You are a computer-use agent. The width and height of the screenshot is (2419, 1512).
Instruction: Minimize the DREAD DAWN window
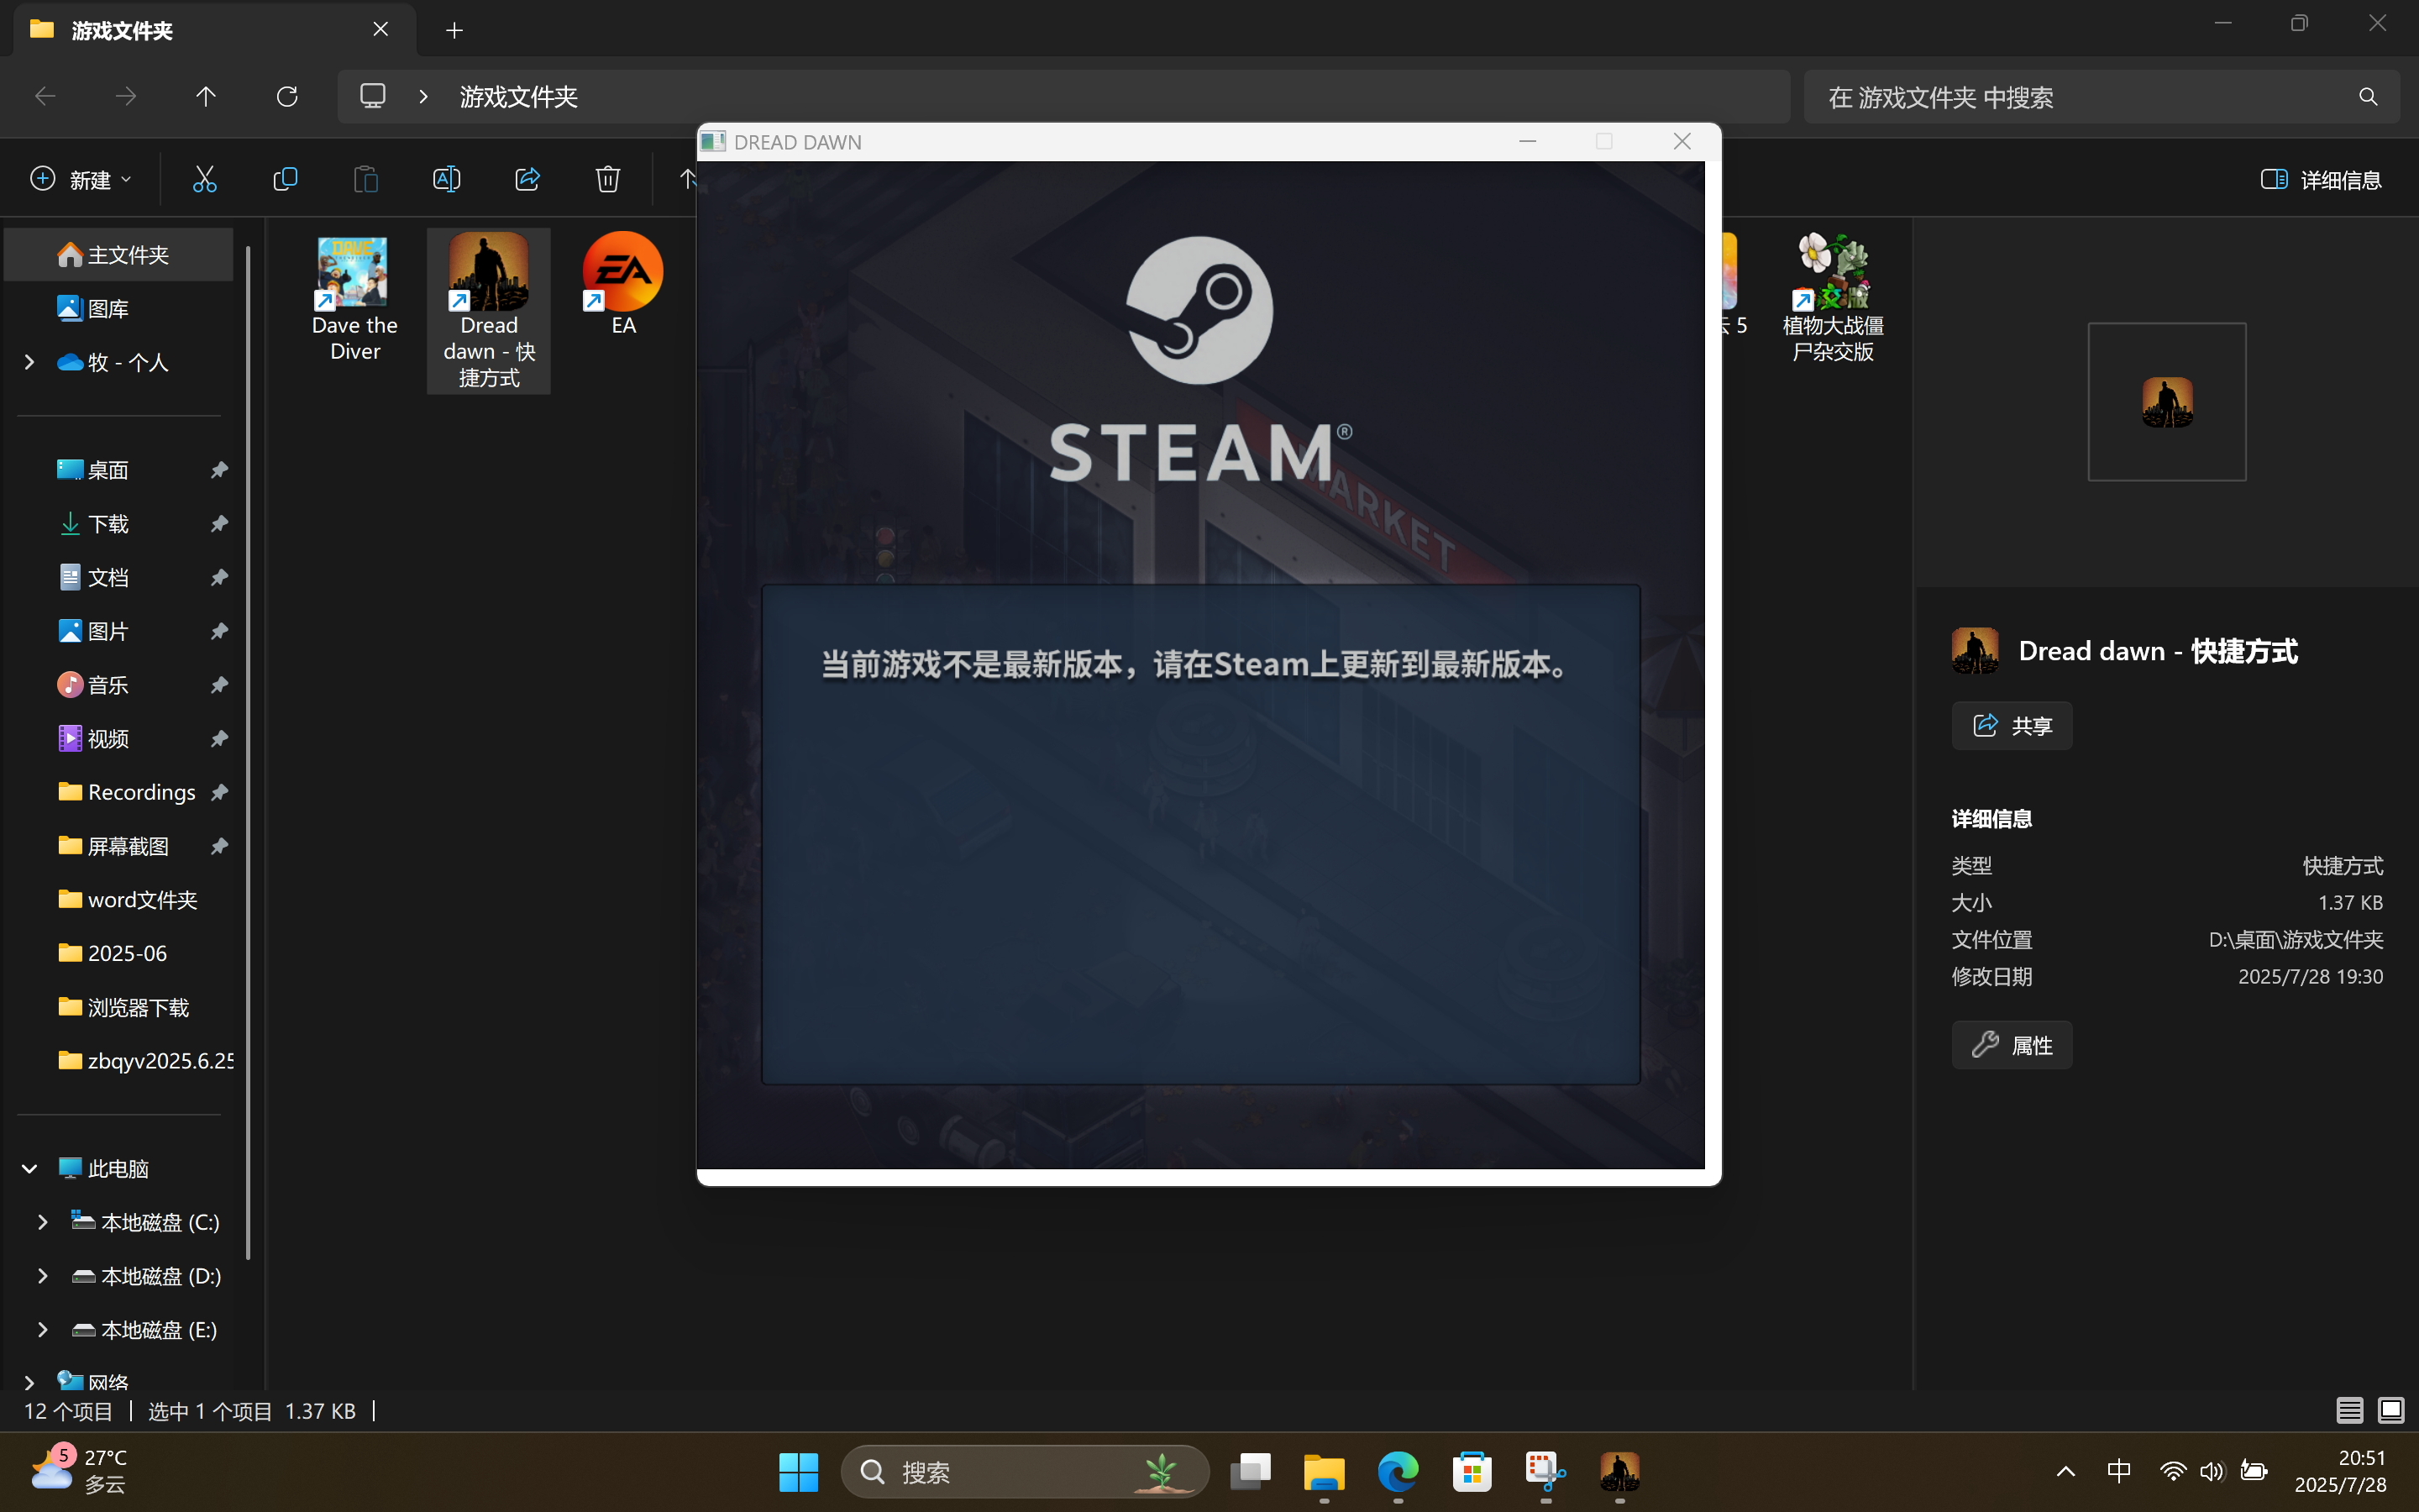click(x=1527, y=142)
